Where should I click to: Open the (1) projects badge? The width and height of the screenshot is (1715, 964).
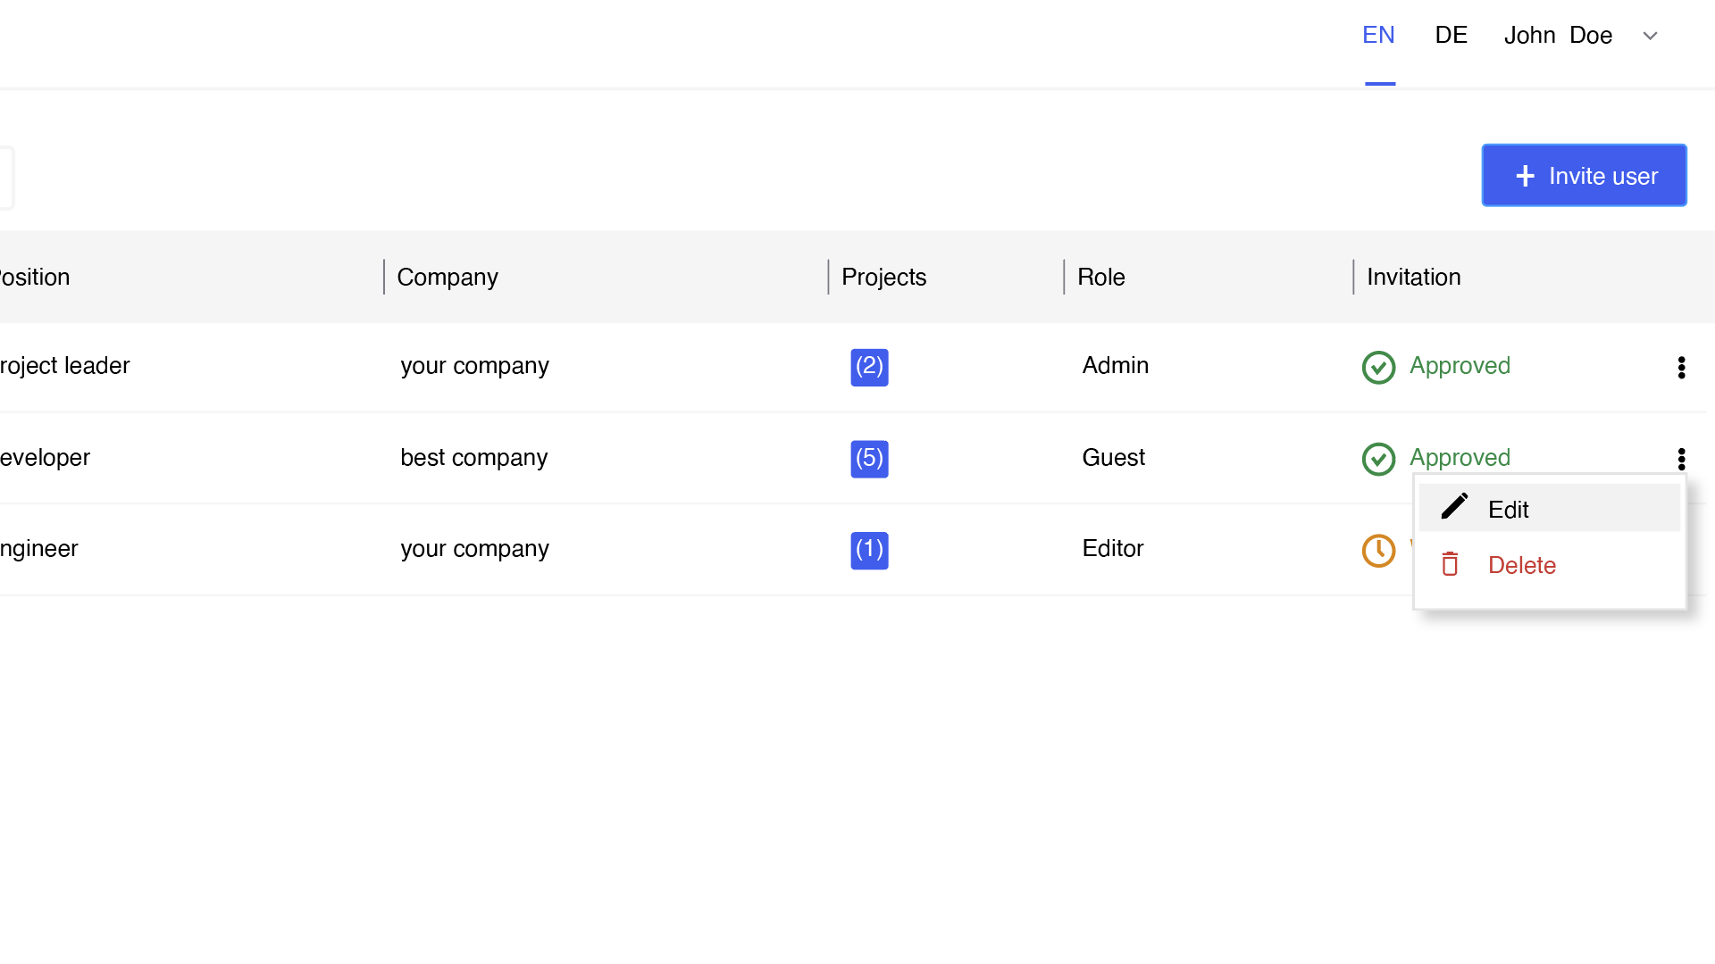pyautogui.click(x=869, y=550)
